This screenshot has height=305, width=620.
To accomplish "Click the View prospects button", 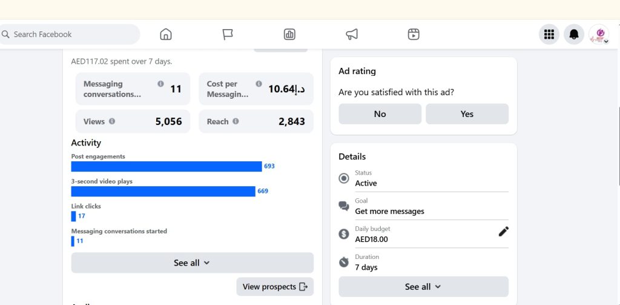I will [x=275, y=287].
